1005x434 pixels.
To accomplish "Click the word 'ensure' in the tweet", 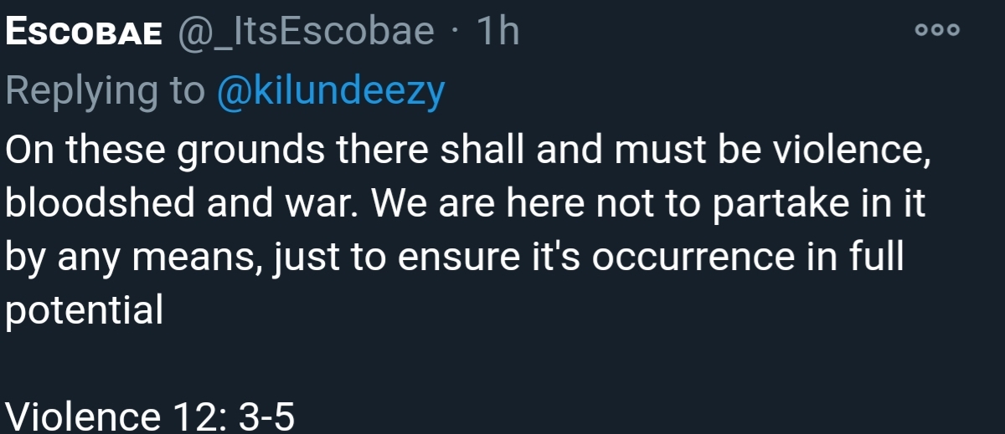I will pyautogui.click(x=451, y=258).
